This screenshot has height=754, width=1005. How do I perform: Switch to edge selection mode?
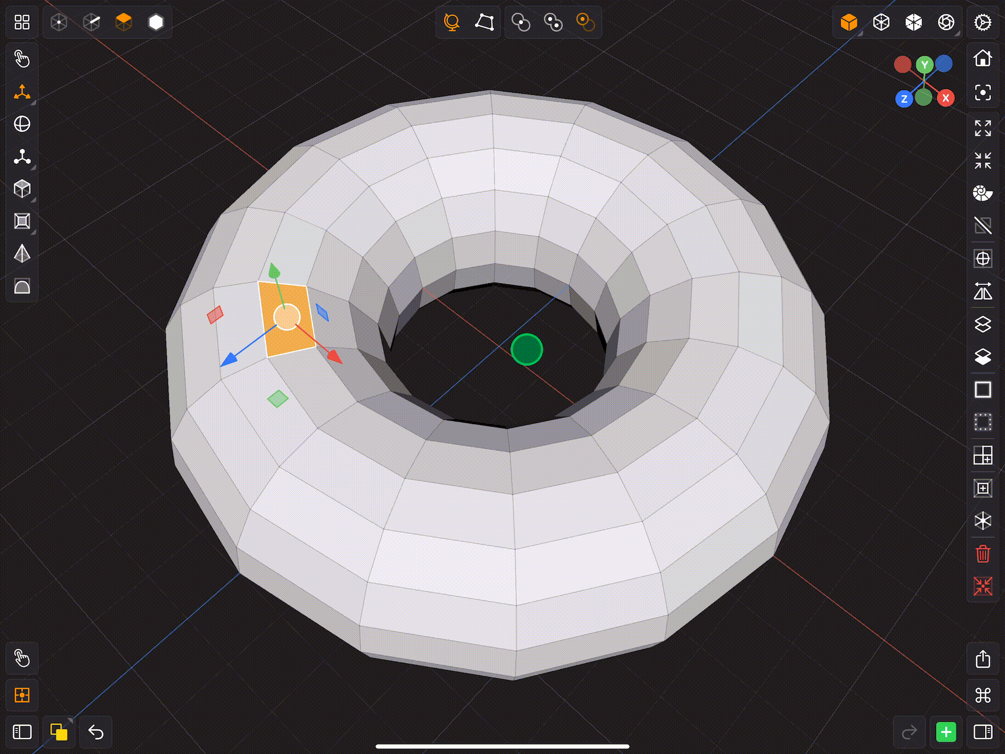[x=92, y=22]
